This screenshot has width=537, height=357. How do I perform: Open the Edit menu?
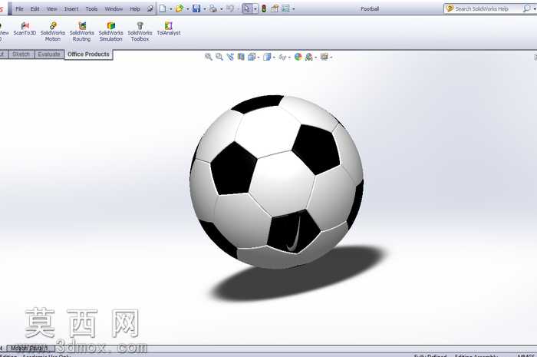pyautogui.click(x=35, y=9)
